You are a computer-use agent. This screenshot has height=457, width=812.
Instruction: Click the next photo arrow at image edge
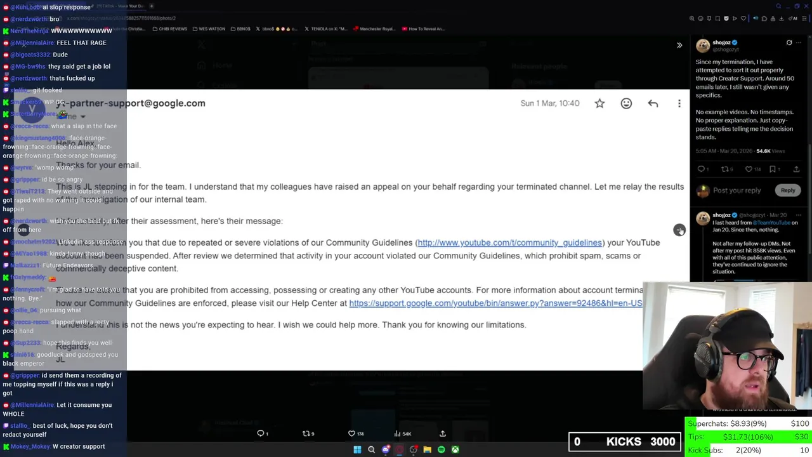tap(679, 230)
